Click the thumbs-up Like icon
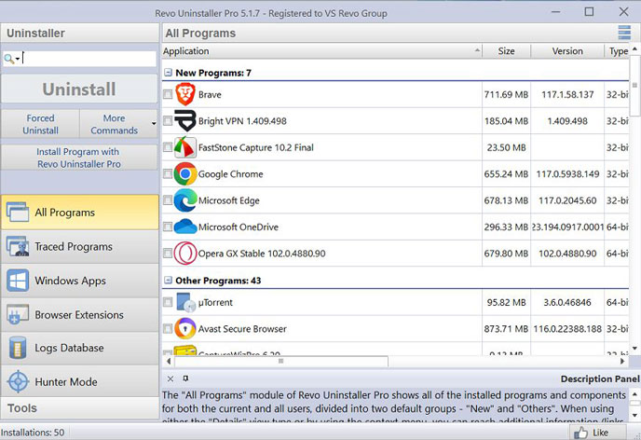Screen dimensions: 641x440 [581, 433]
